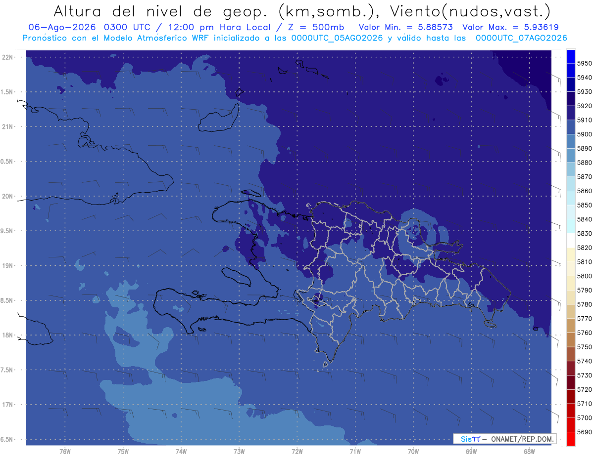
Task: Click the 72W longitude label
Action: 297,452
